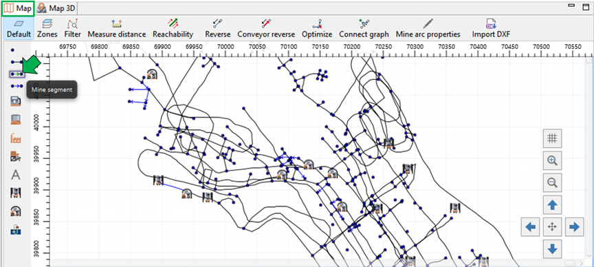Pick the blue dashed arrow segment tool
This screenshot has height=267, width=594.
point(16,86)
